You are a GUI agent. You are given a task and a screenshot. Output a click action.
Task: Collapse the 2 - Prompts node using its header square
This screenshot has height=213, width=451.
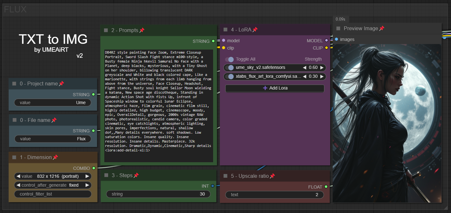coord(106,30)
